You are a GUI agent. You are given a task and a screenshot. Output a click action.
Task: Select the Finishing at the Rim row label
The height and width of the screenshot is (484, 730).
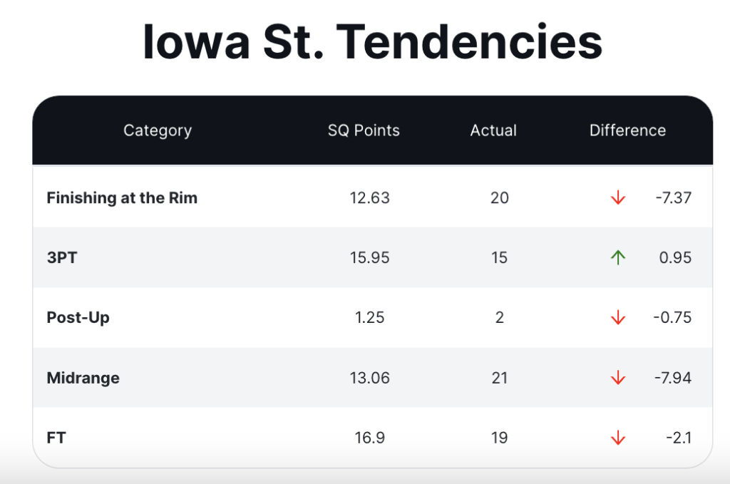pyautogui.click(x=122, y=198)
